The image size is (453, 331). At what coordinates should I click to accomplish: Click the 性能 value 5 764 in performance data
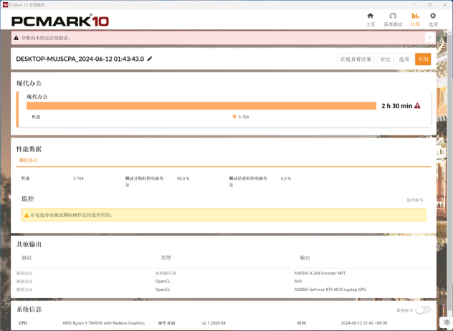pyautogui.click(x=78, y=178)
